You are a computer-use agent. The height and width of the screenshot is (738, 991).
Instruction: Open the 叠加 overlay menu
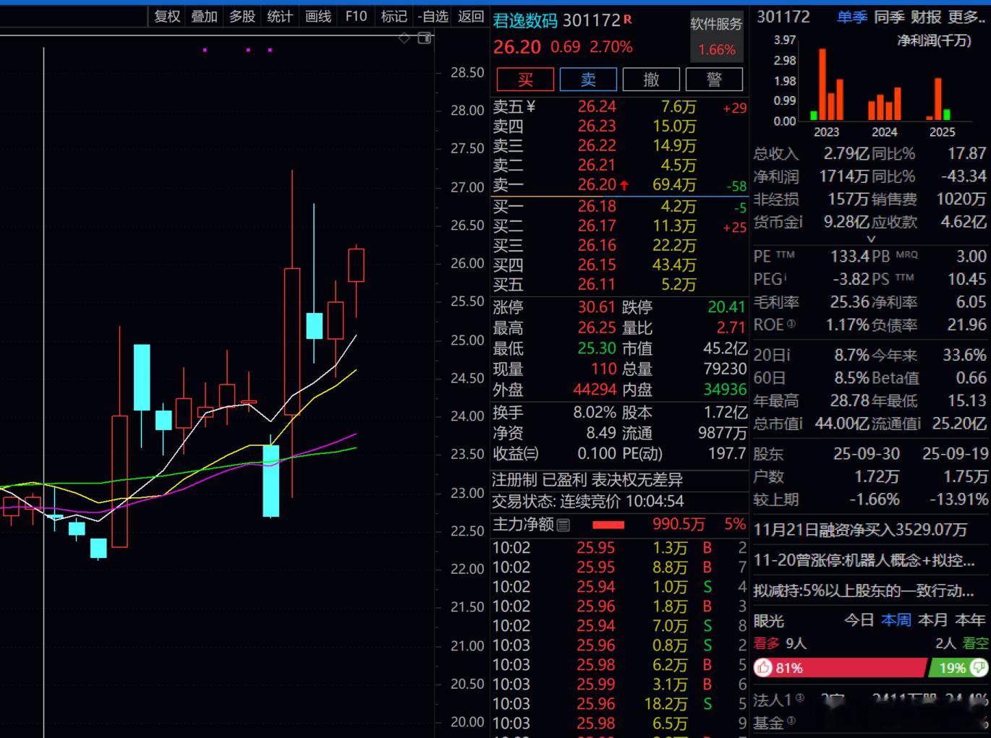click(205, 17)
